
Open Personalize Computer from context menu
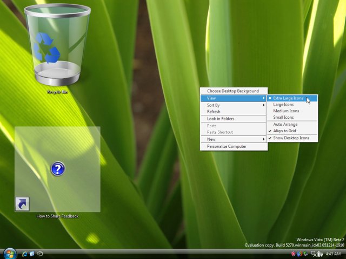tap(227, 146)
